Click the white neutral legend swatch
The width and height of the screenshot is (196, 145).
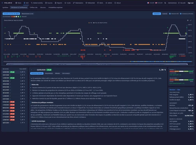[16, 17]
